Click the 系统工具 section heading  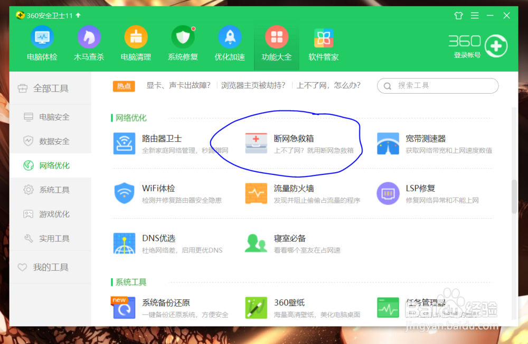click(131, 282)
